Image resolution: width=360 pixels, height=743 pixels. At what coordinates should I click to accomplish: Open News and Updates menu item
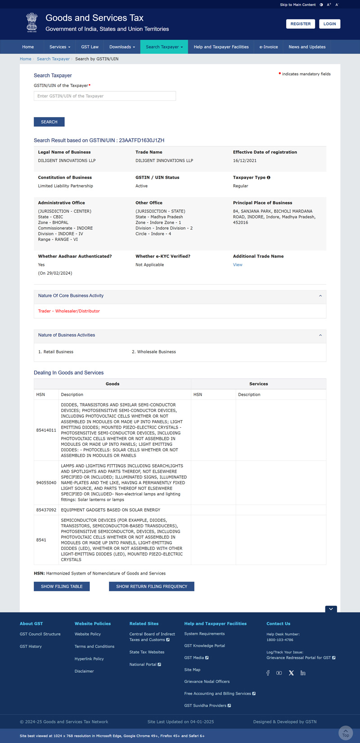click(307, 47)
